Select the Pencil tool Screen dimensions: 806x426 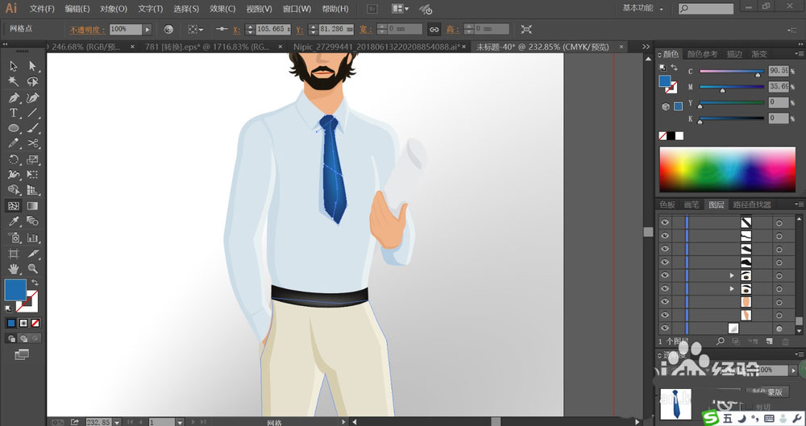[x=14, y=143]
